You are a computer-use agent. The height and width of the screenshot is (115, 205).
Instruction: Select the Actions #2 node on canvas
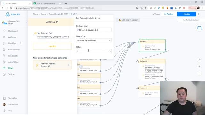click(x=152, y=70)
